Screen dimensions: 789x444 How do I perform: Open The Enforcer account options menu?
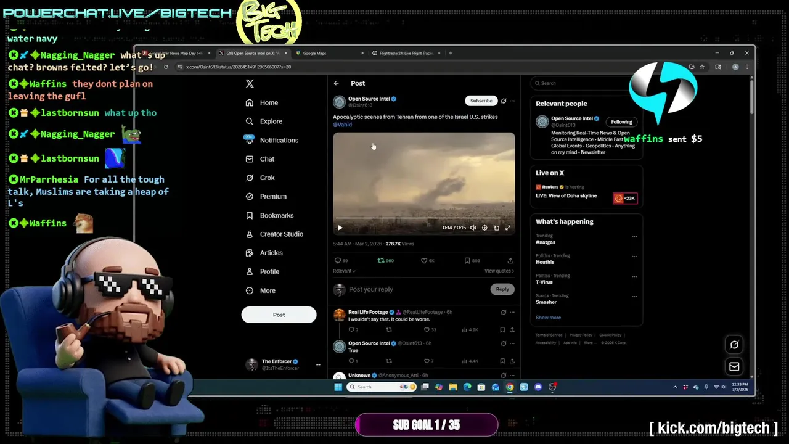[317, 364]
